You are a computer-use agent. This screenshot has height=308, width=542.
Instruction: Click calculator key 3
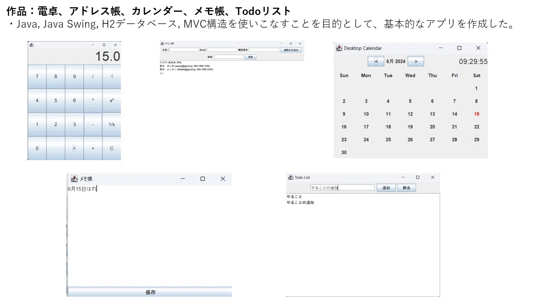pyautogui.click(x=74, y=124)
